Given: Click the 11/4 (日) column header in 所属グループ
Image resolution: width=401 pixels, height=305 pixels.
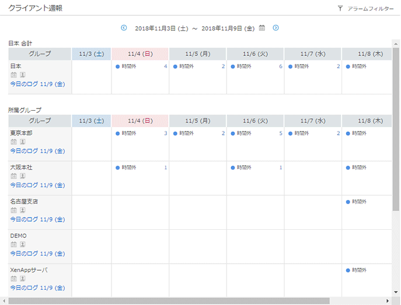Looking at the screenshot, I should tap(140, 121).
